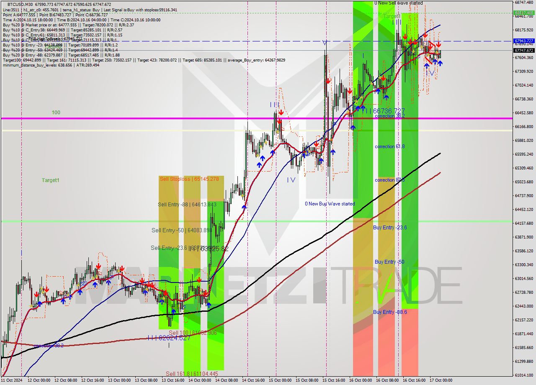Select the 'Sell 100 | 61952.906' label

pos(193,333)
